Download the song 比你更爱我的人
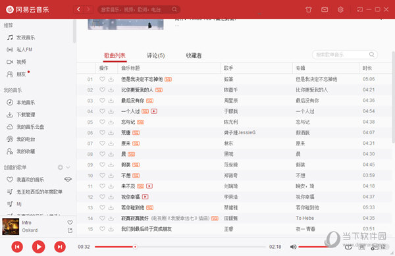 pyautogui.click(x=111, y=90)
